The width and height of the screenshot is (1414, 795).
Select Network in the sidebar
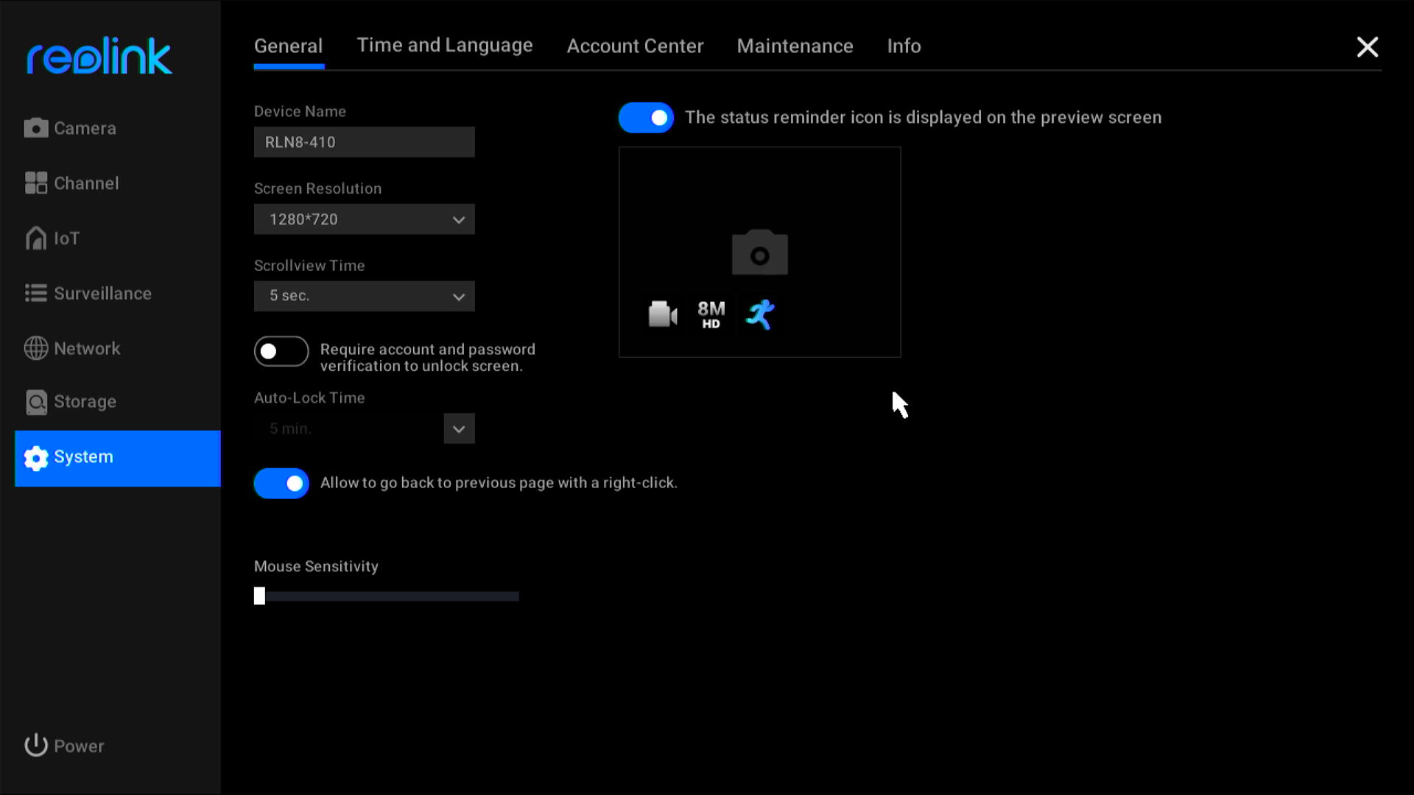click(x=118, y=348)
